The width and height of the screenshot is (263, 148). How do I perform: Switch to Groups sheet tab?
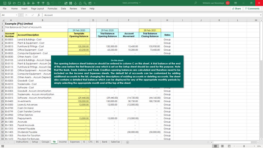45,142
